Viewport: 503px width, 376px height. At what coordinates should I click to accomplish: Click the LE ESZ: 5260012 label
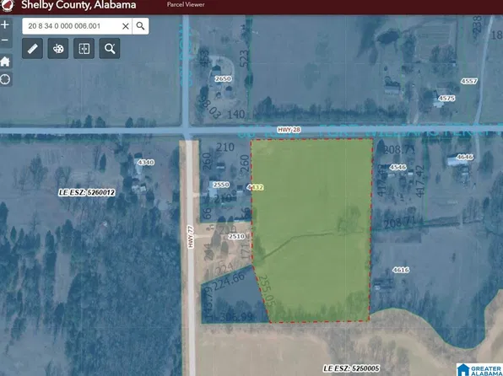pos(87,193)
